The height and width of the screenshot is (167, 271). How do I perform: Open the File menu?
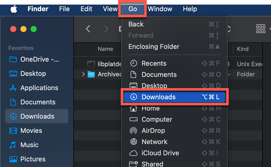[64, 9]
